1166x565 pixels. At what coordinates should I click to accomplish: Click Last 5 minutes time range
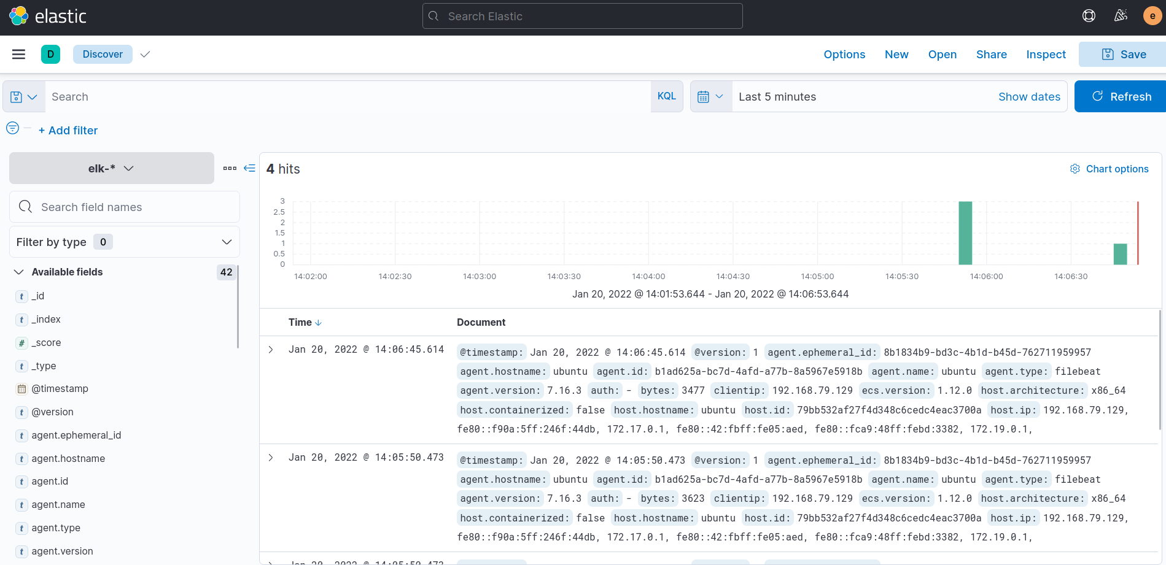click(x=777, y=97)
